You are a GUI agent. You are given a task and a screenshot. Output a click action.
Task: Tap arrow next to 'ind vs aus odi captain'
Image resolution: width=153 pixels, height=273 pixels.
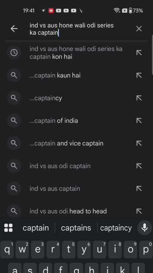click(139, 166)
